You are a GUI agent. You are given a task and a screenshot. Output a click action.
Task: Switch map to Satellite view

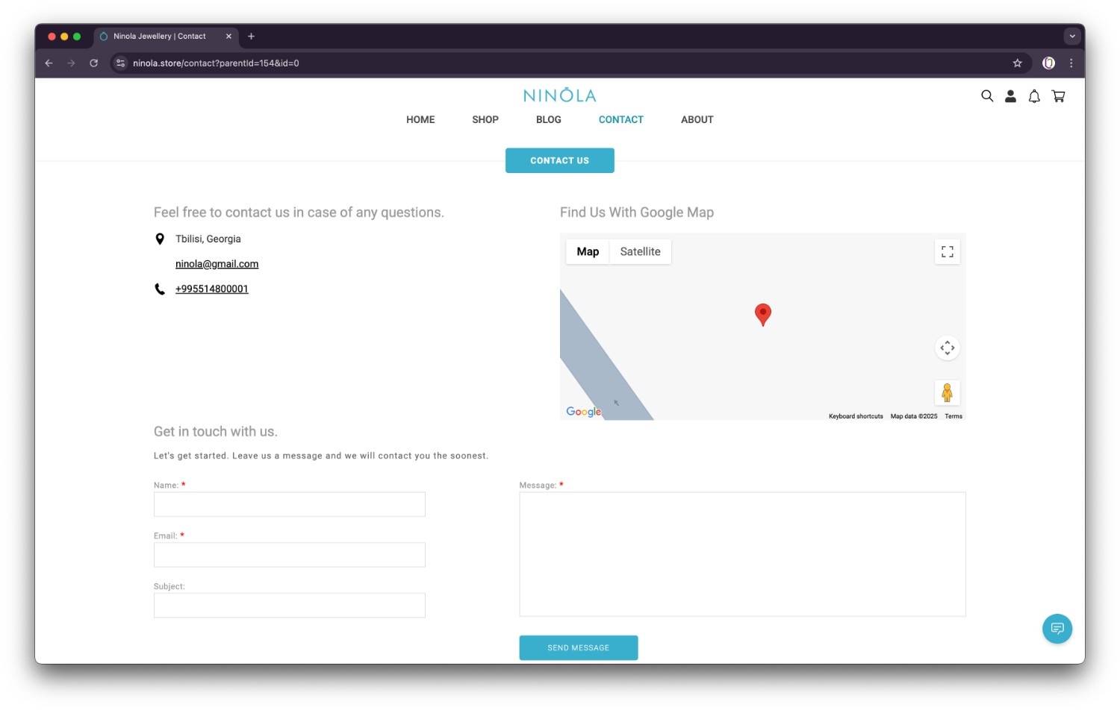click(640, 252)
